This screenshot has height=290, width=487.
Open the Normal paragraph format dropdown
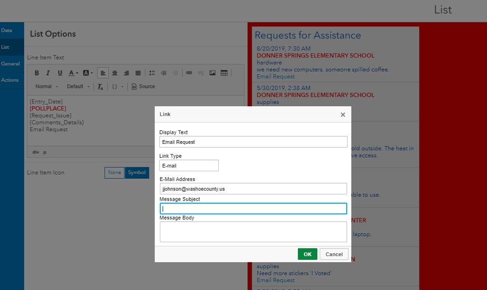coord(46,86)
